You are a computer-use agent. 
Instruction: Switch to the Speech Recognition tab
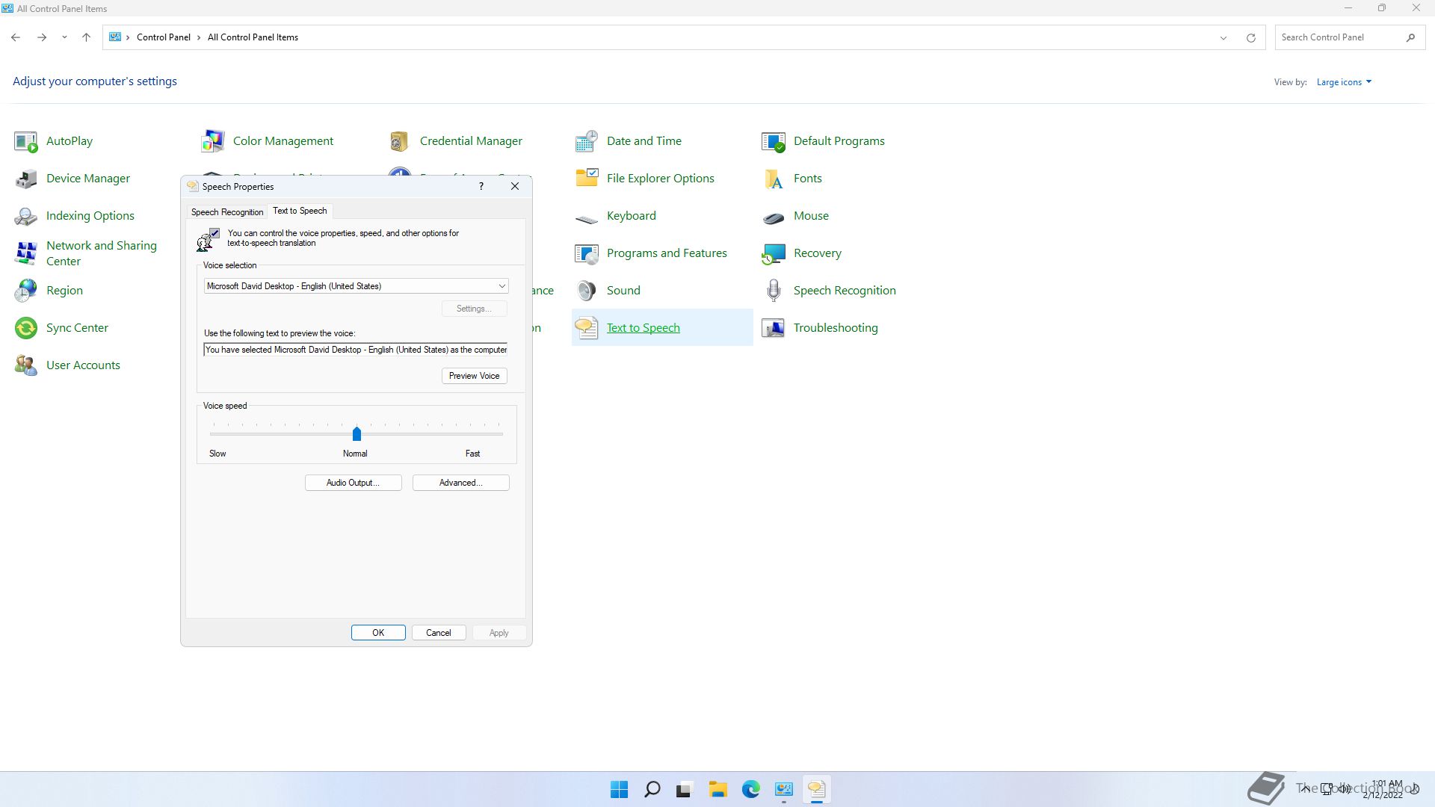tap(227, 212)
